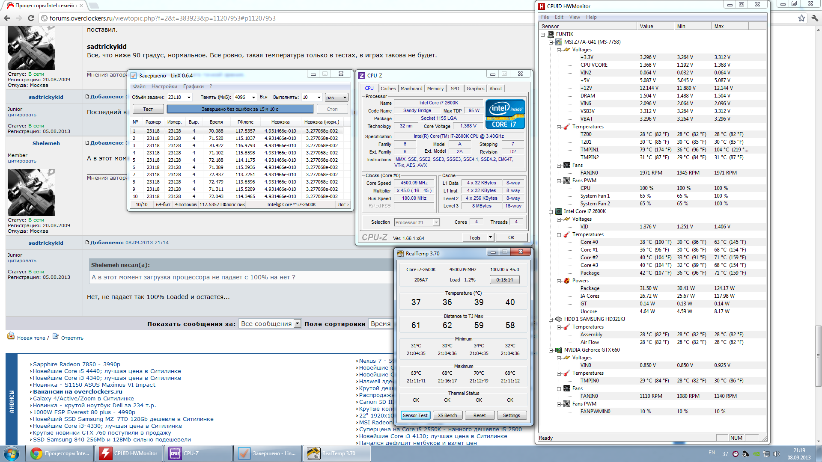Image resolution: width=822 pixels, height=462 pixels.
Task: Click the Ответить reply link
Action: (72, 338)
